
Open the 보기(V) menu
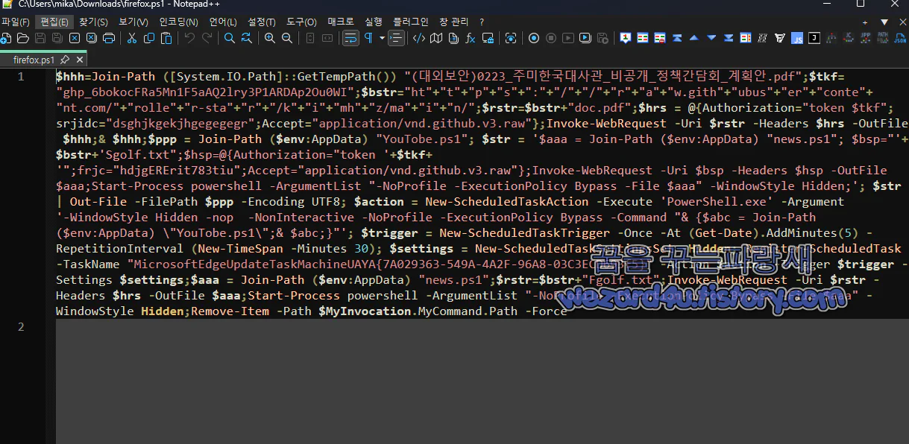133,22
